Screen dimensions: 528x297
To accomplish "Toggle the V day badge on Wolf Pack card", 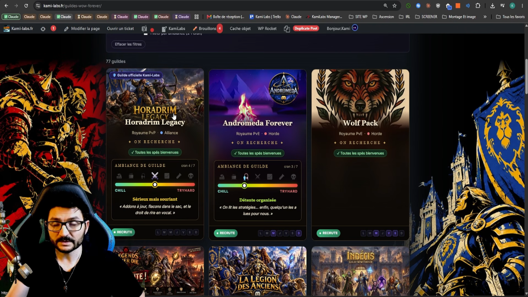I will pyautogui.click(x=389, y=233).
